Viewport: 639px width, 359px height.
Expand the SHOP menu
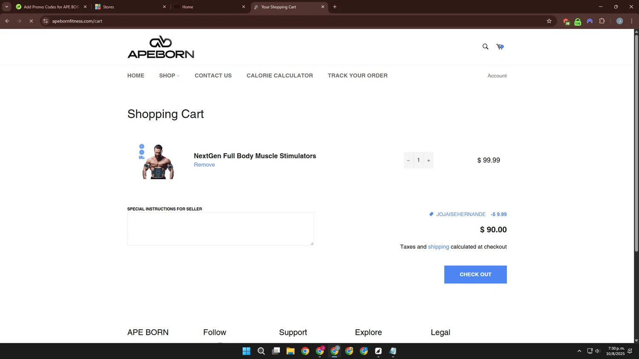pos(169,76)
